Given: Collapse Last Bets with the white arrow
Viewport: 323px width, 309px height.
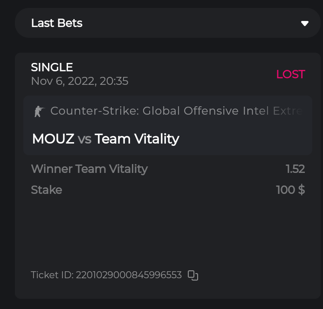Looking at the screenshot, I should 305,23.
